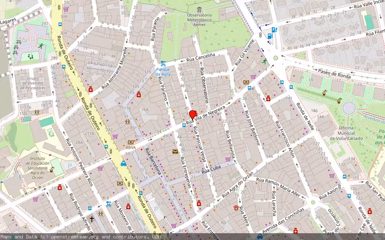Click the 'Oficina Municipal de Voluntariado' label
This screenshot has height=240, width=385.
(346, 133)
